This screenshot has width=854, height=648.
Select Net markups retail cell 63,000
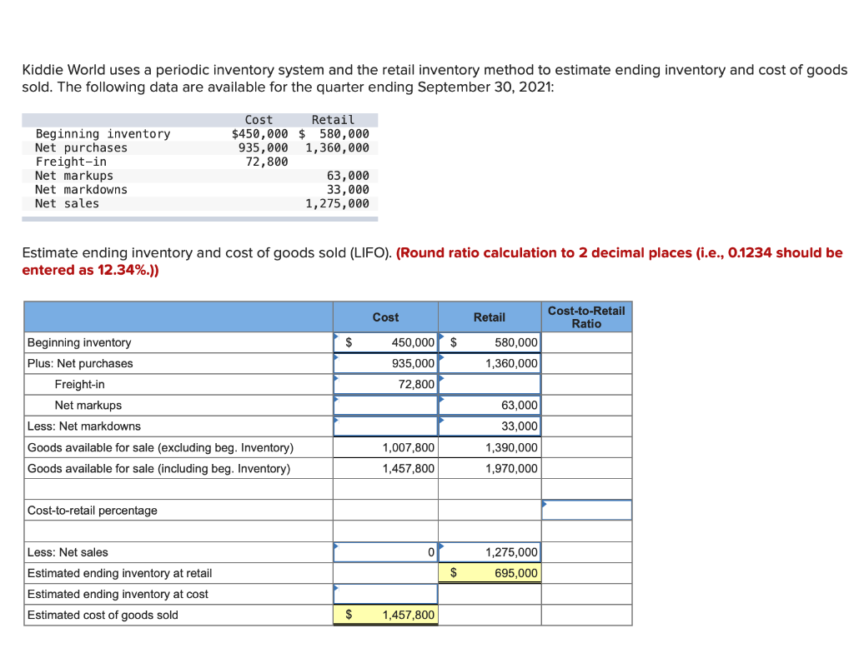pos(490,406)
